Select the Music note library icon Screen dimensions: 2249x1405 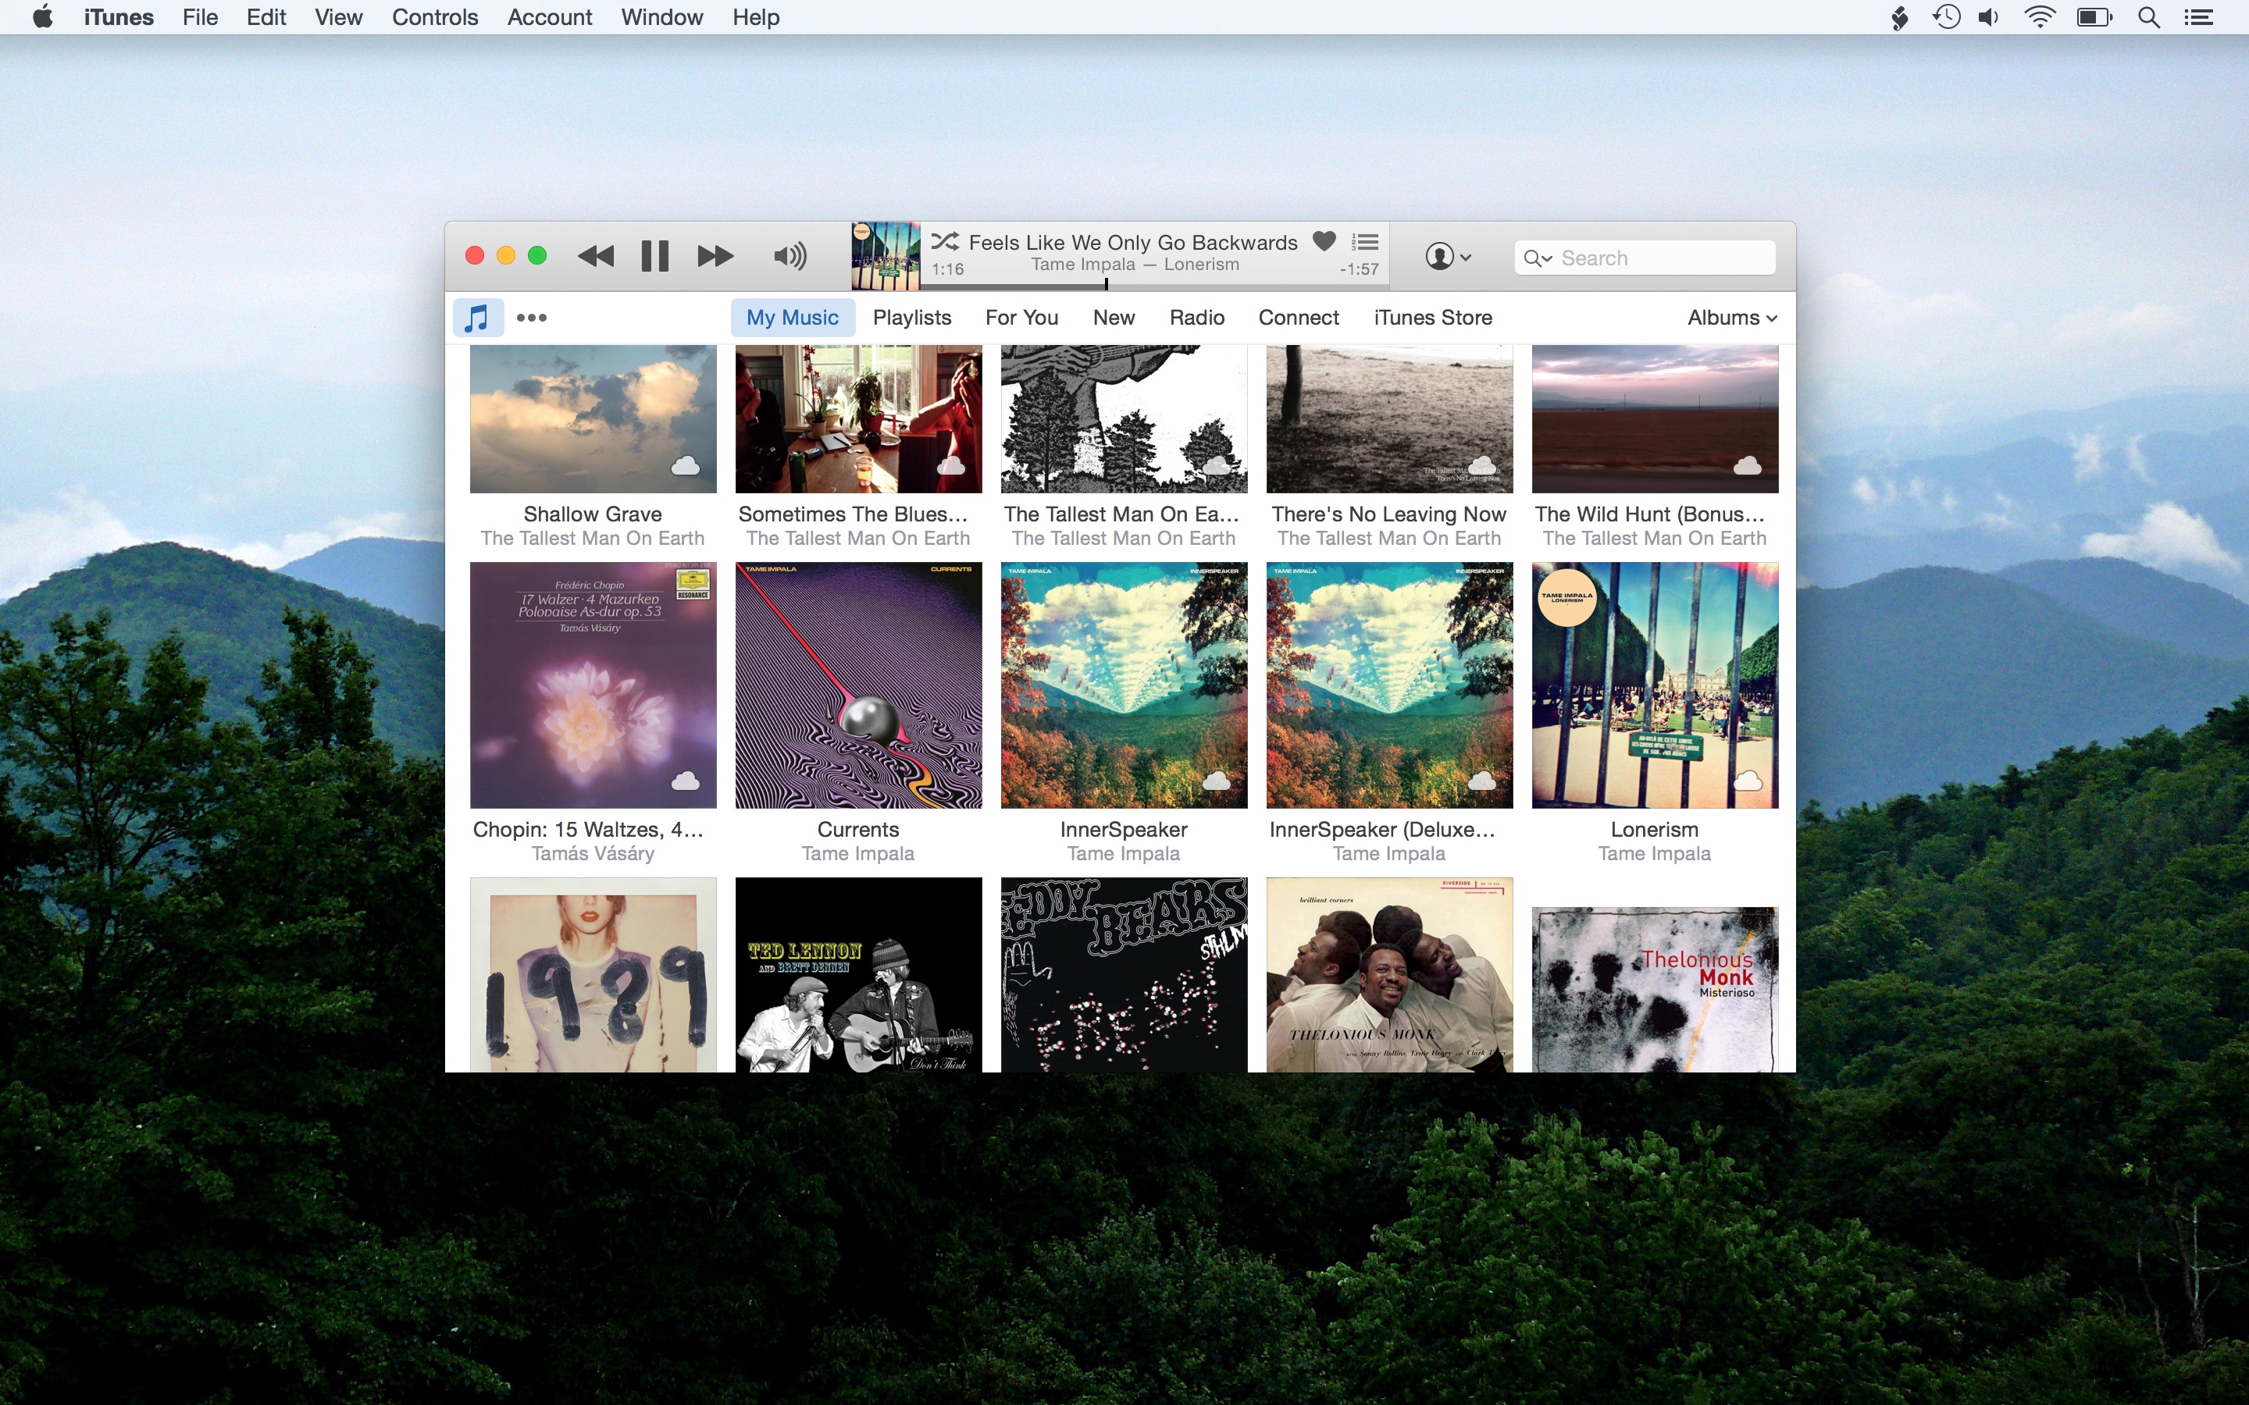click(477, 318)
